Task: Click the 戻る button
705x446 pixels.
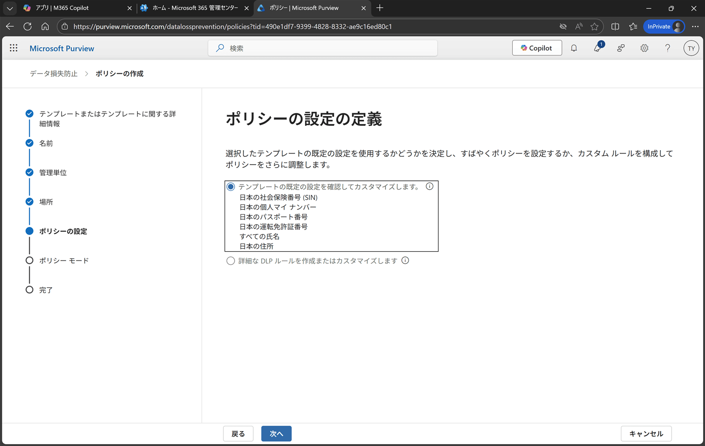Action: coord(238,434)
